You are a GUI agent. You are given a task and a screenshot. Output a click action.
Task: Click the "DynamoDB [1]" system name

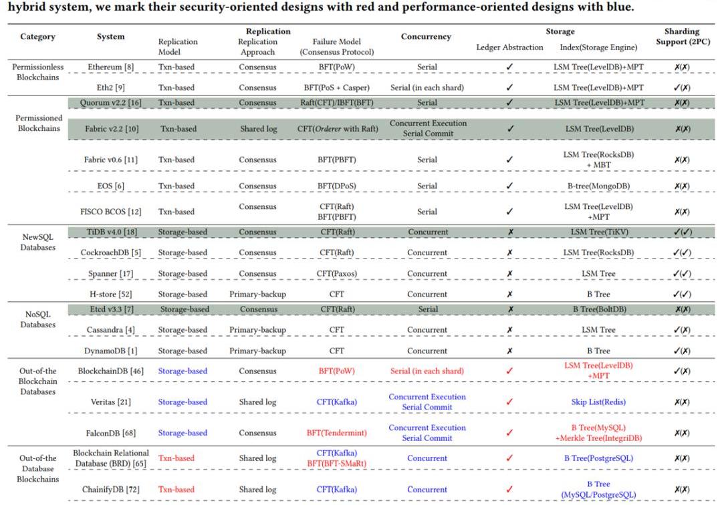(110, 351)
